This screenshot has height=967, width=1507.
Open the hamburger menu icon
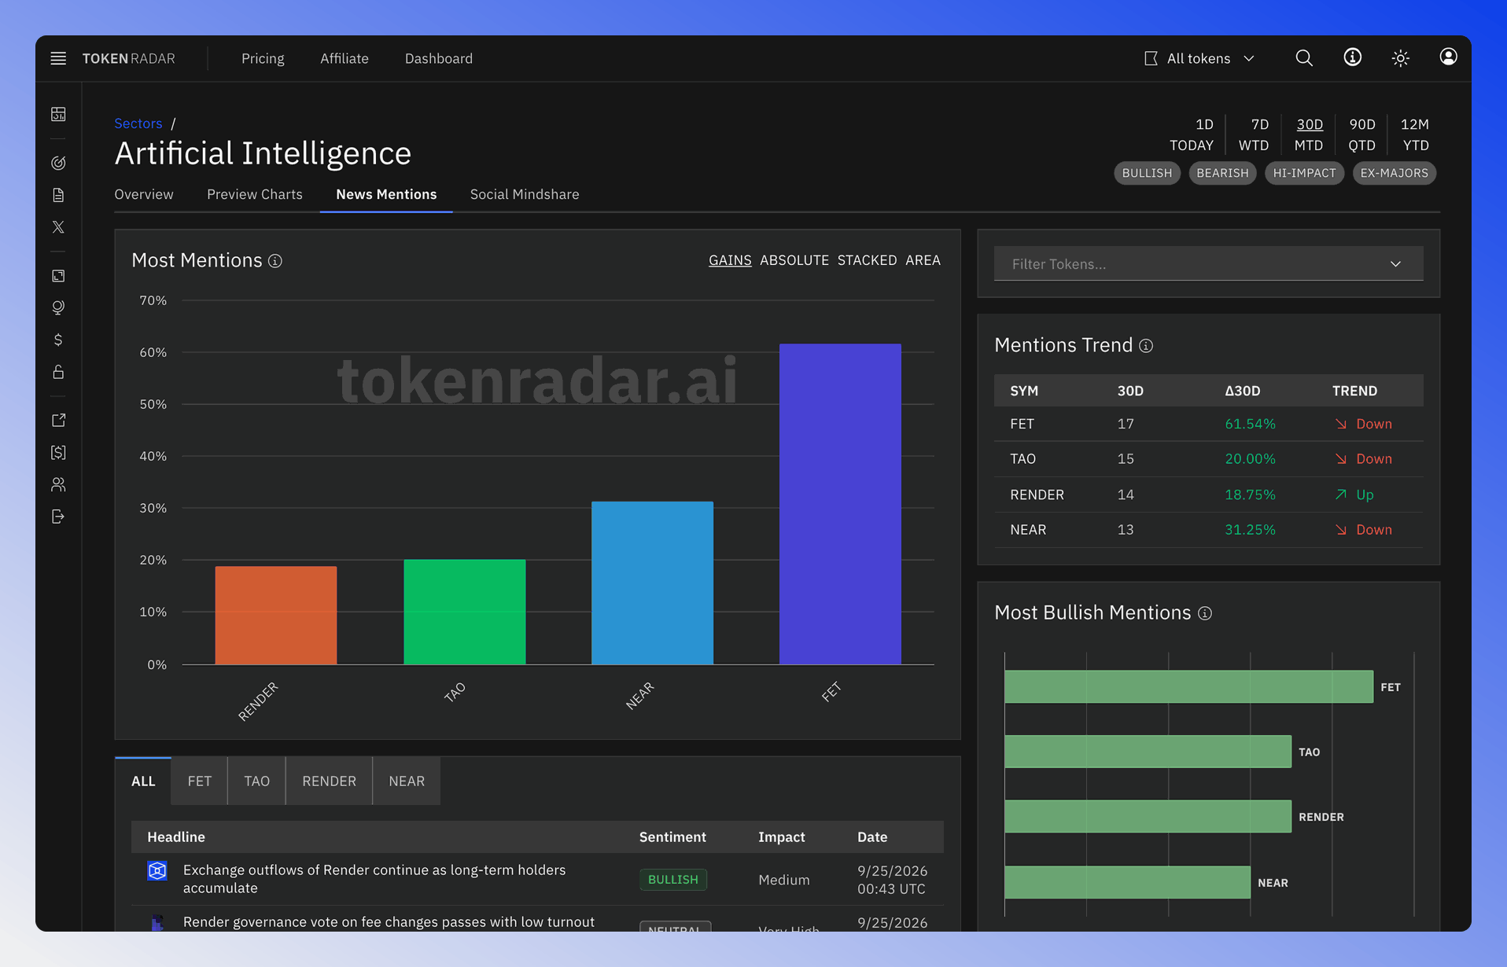pyautogui.click(x=58, y=58)
